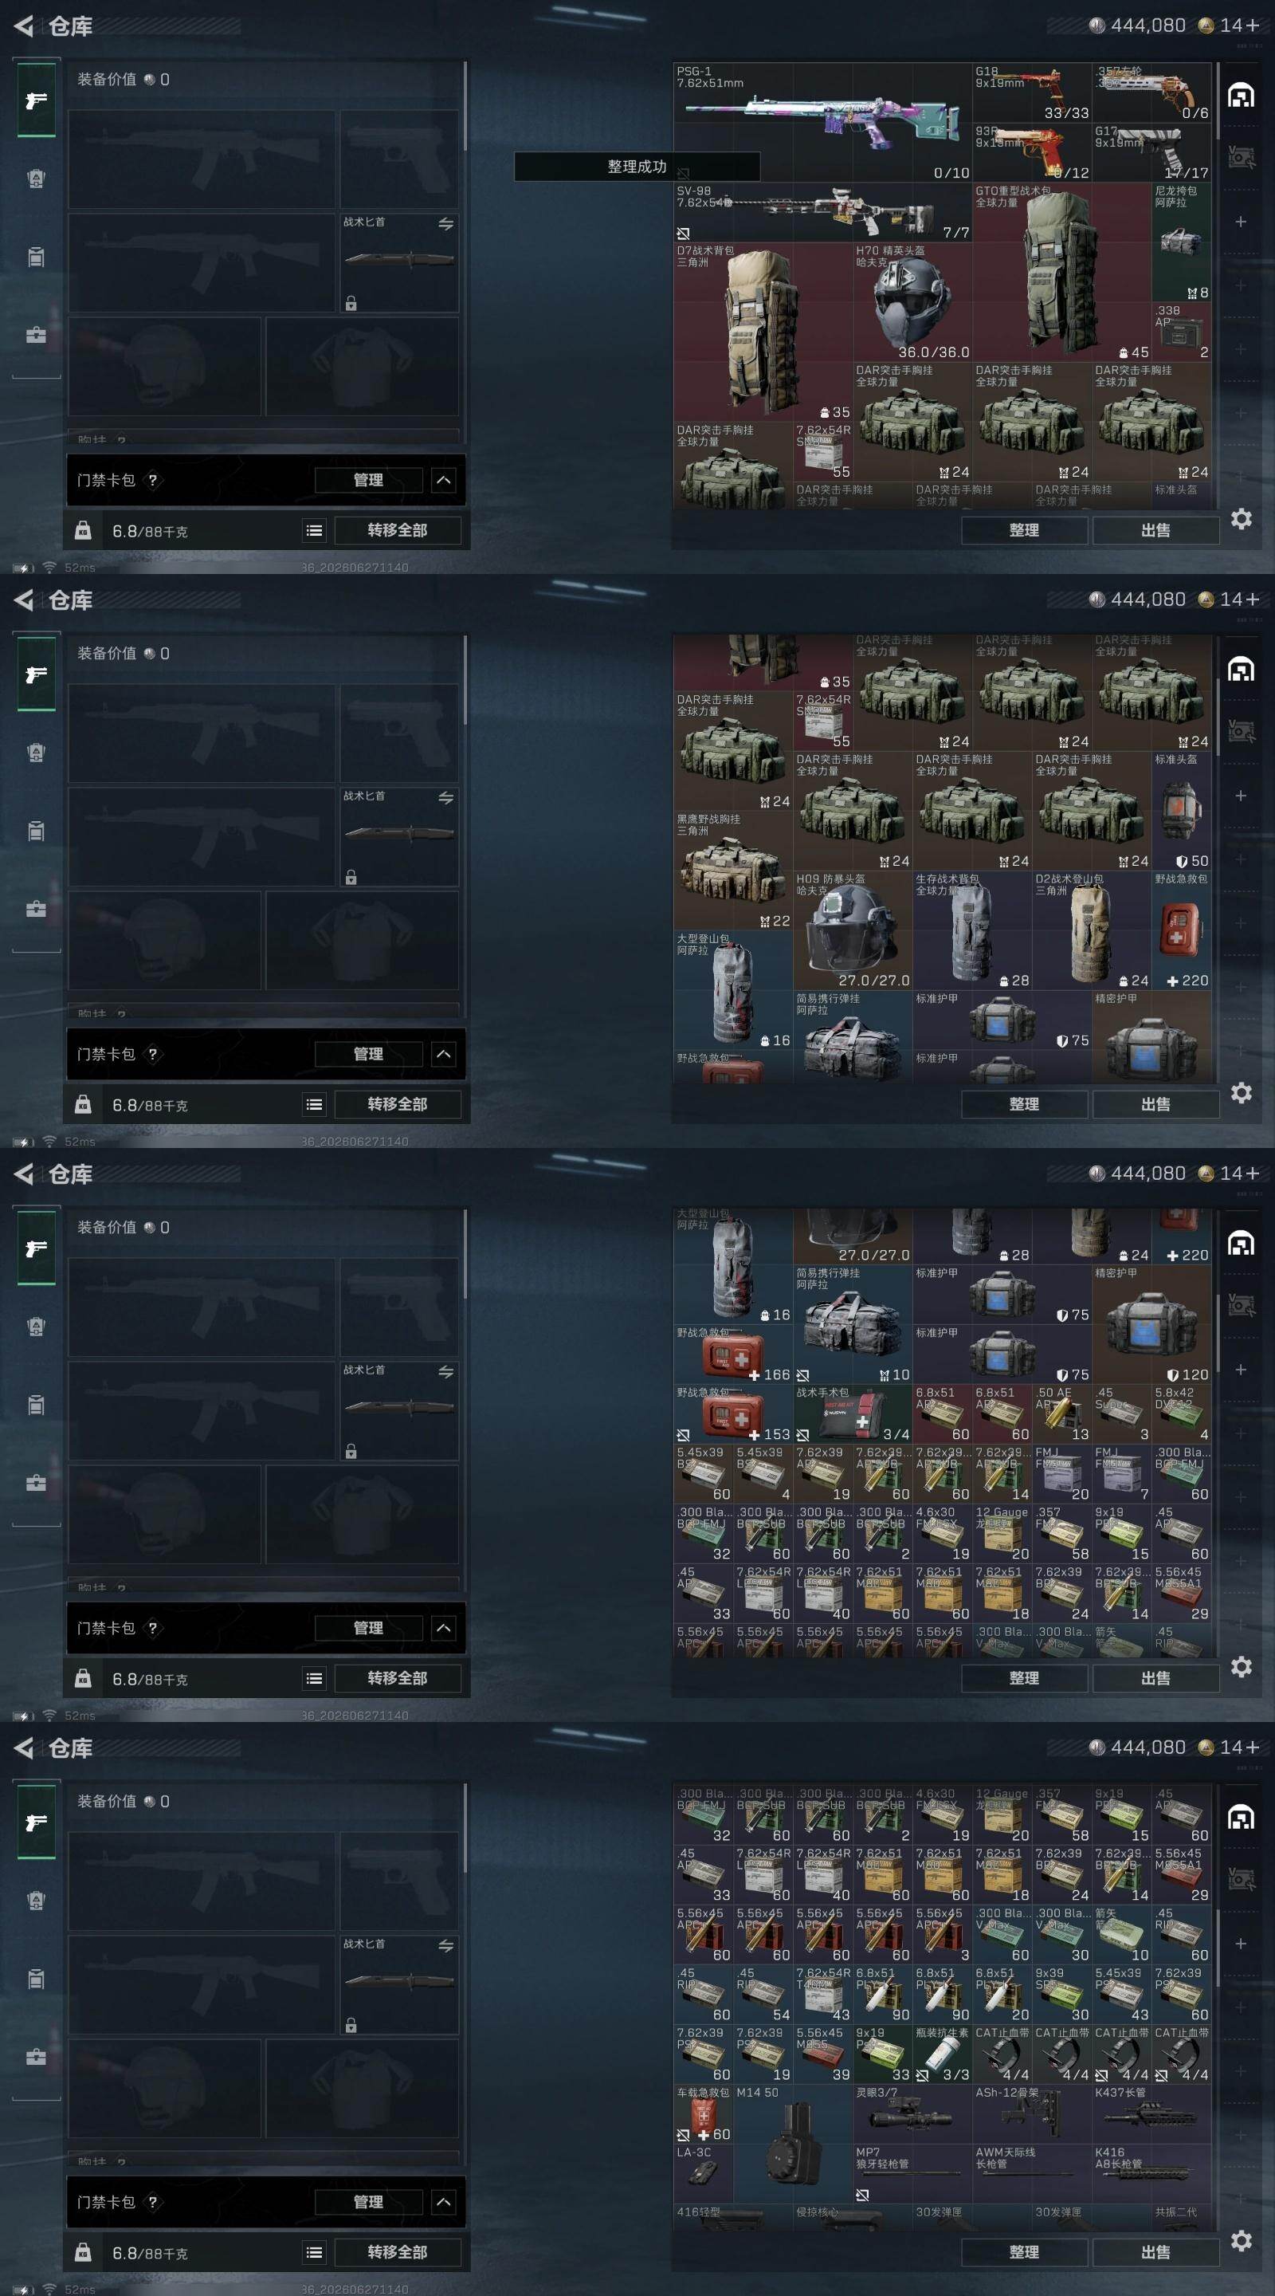This screenshot has width=1275, height=2296.
Task: Select the 车载急救包 kit
Action: tap(704, 2115)
